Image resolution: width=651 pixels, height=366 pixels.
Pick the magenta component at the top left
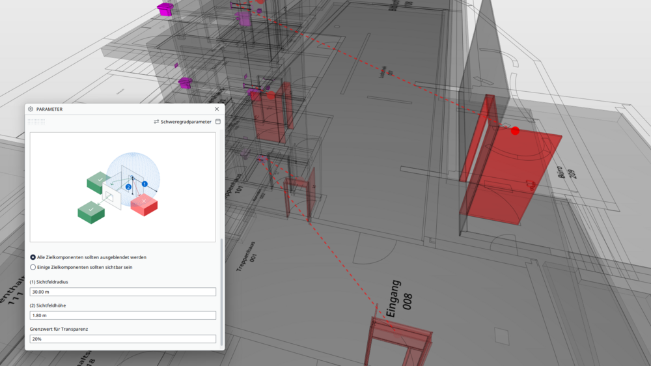pos(165,9)
